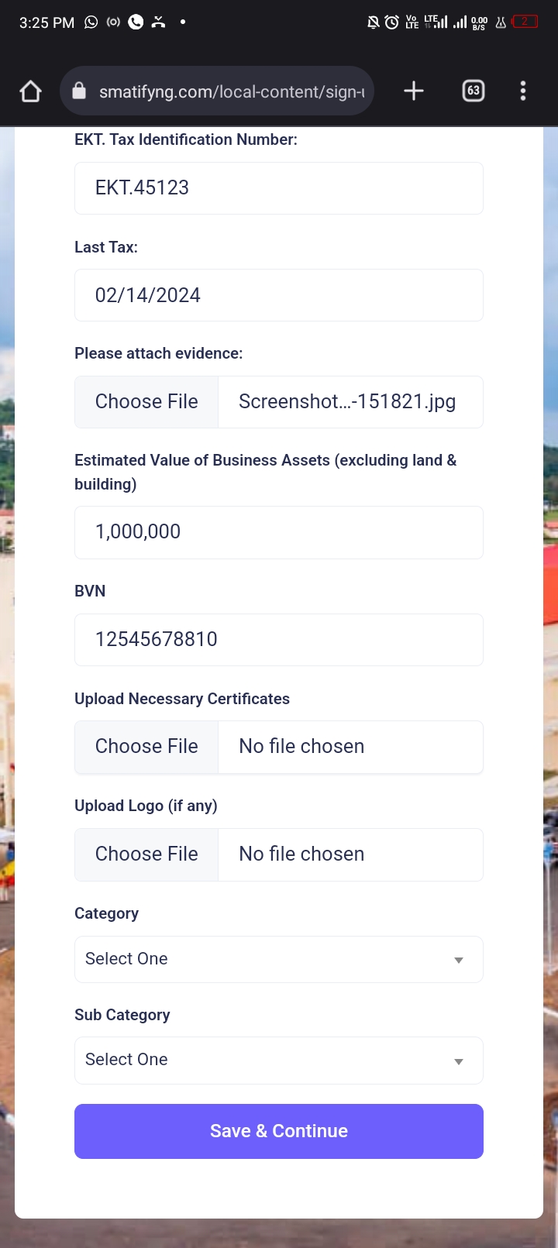Select the Last Tax date field
558x1248 pixels.
pyautogui.click(x=279, y=295)
